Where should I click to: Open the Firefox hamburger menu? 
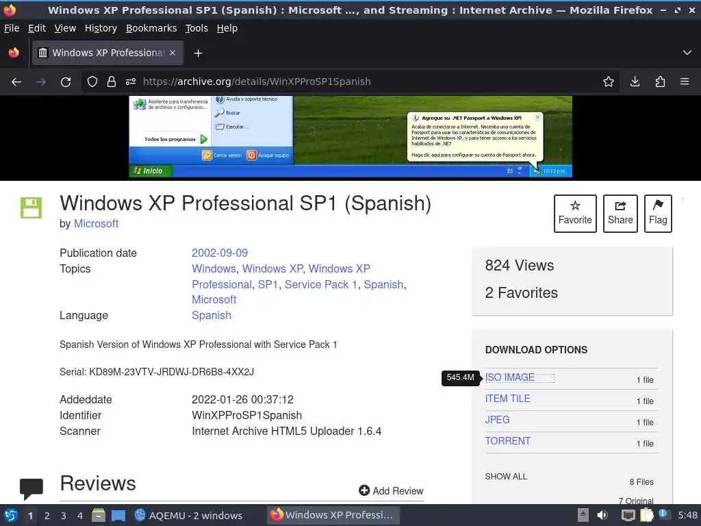[x=685, y=82]
